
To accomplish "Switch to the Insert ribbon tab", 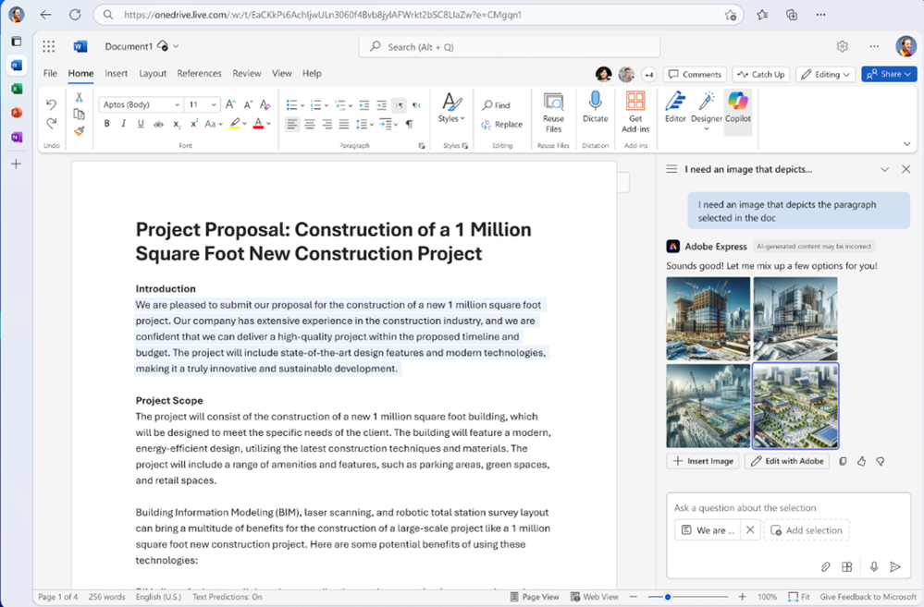I will click(x=117, y=74).
